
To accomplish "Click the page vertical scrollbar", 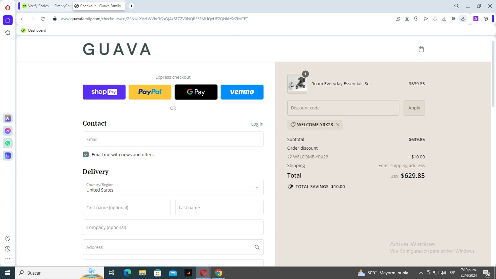I will 493,74.
